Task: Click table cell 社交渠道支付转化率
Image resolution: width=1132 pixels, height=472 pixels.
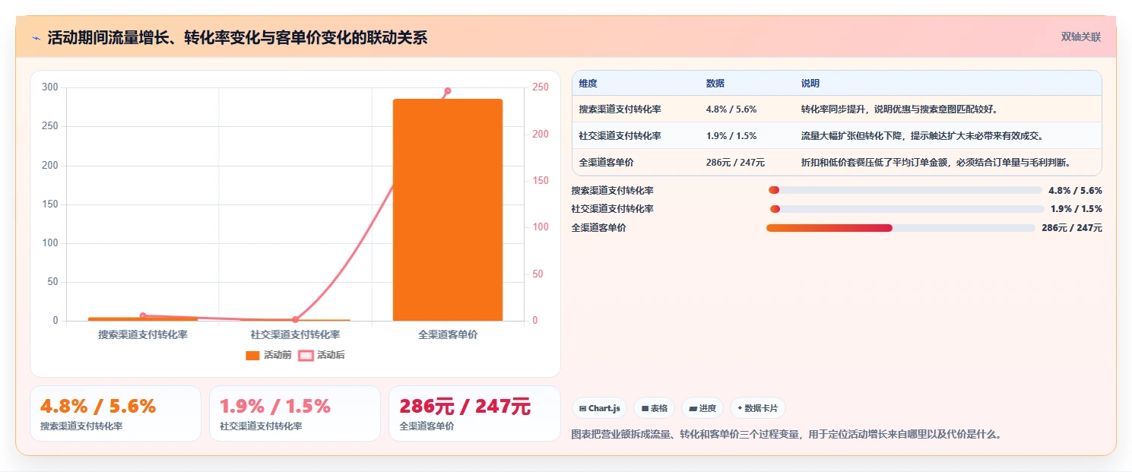Action: point(620,135)
